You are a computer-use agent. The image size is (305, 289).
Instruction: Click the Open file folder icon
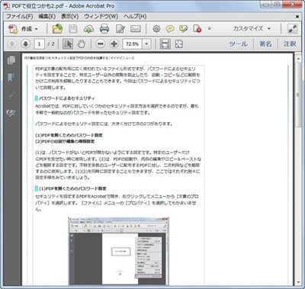coord(57,29)
